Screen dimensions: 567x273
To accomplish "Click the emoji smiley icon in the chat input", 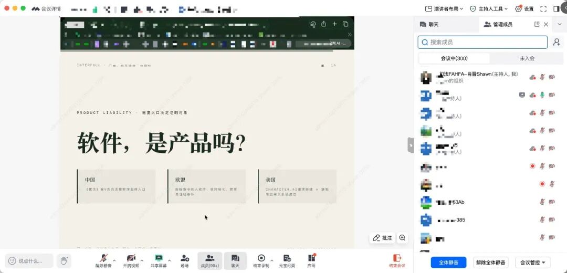I will pyautogui.click(x=12, y=260).
